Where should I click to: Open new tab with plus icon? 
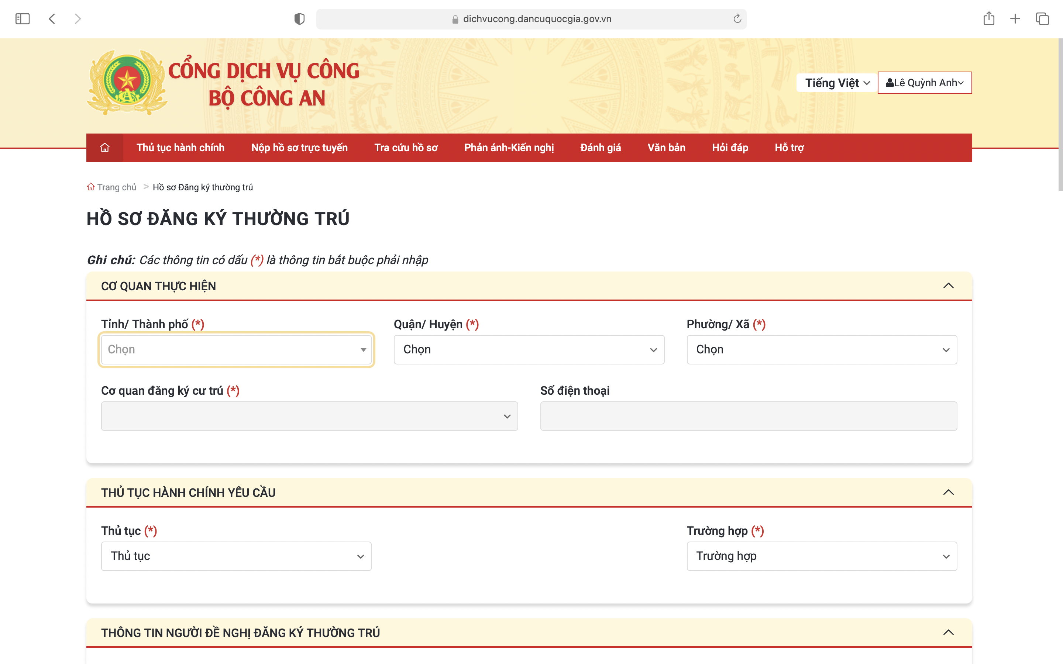pyautogui.click(x=1015, y=18)
